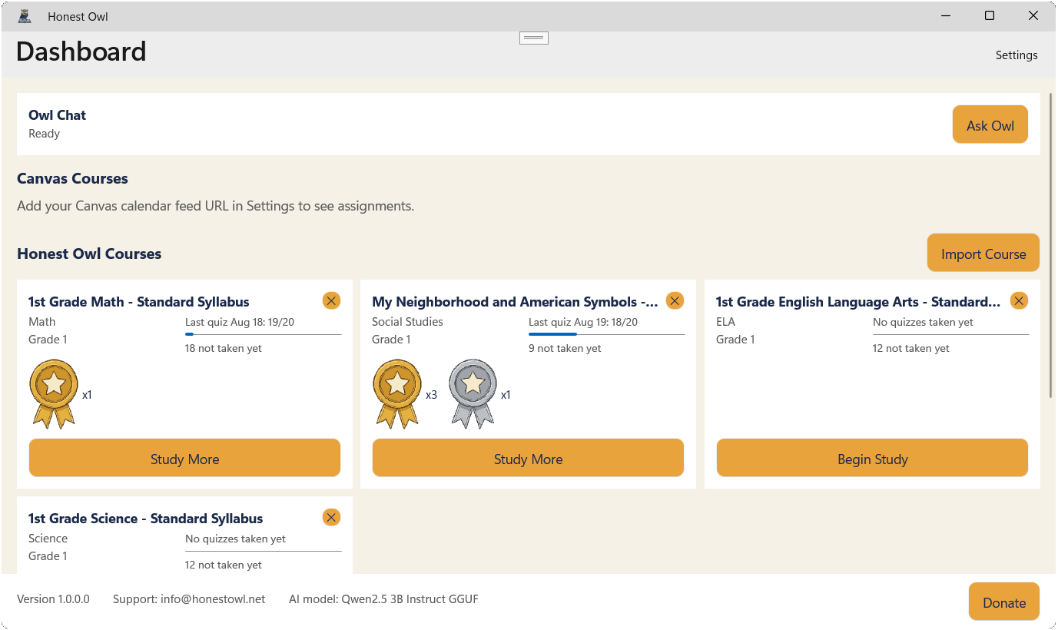Click the Math course quiz progress bar

click(264, 334)
